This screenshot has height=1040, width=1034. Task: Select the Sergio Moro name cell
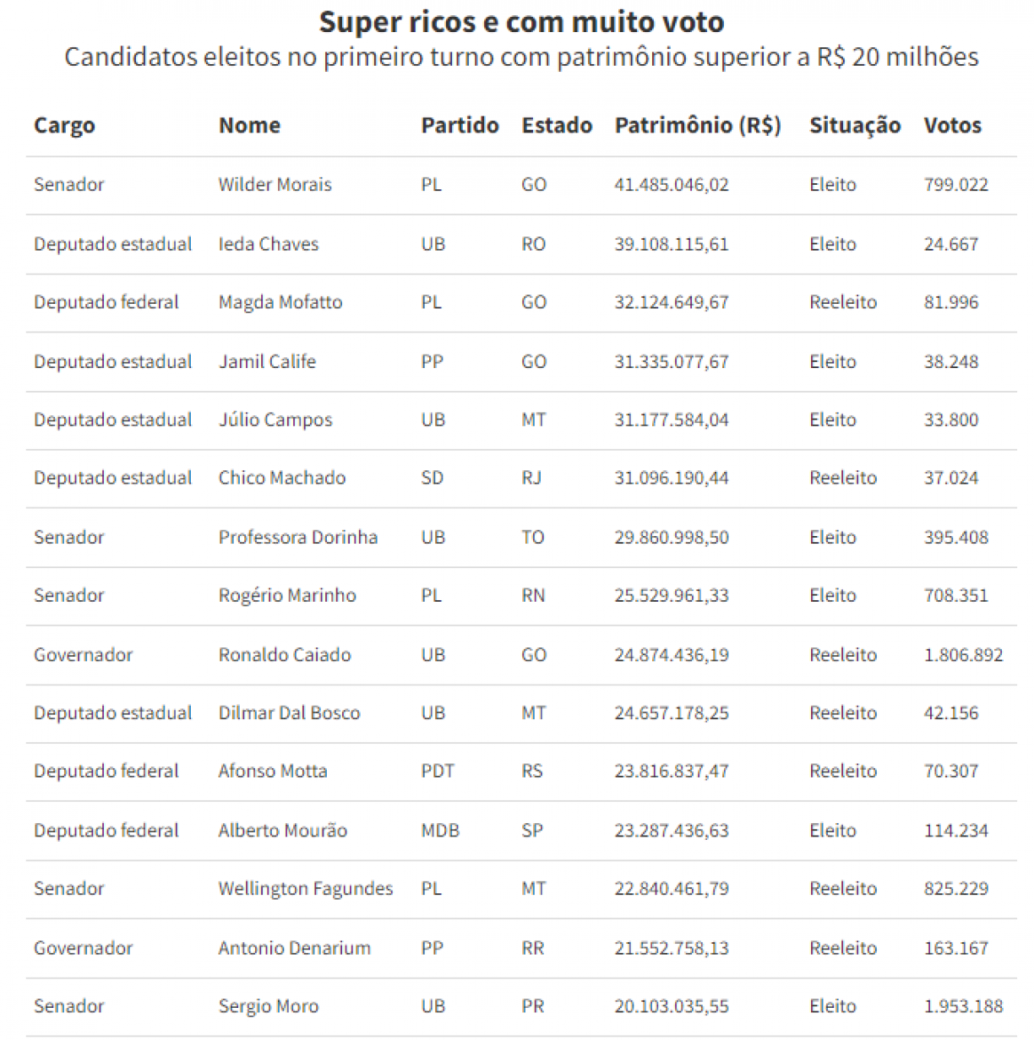269,1006
